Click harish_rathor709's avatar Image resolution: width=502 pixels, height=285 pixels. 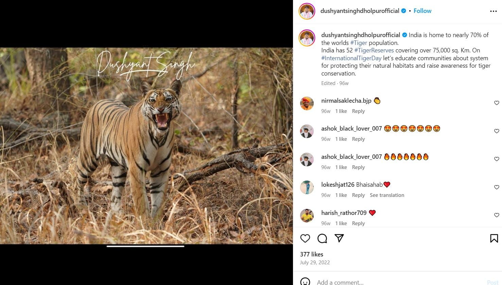click(307, 216)
